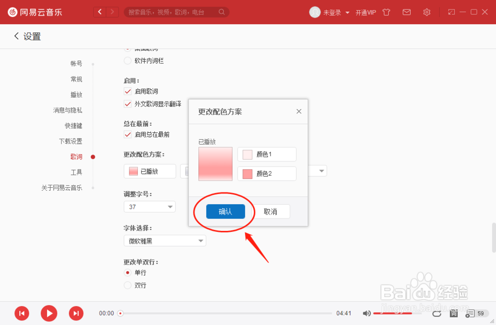Open the 已播放 color scheme button

click(x=150, y=171)
